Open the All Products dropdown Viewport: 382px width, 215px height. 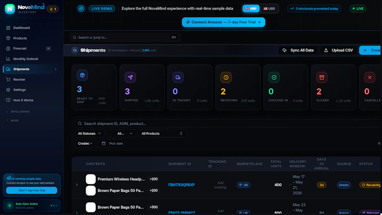(162, 133)
